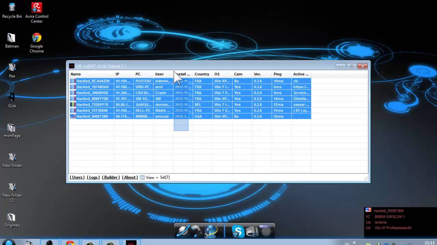Launch Skype from the dock

click(238, 231)
